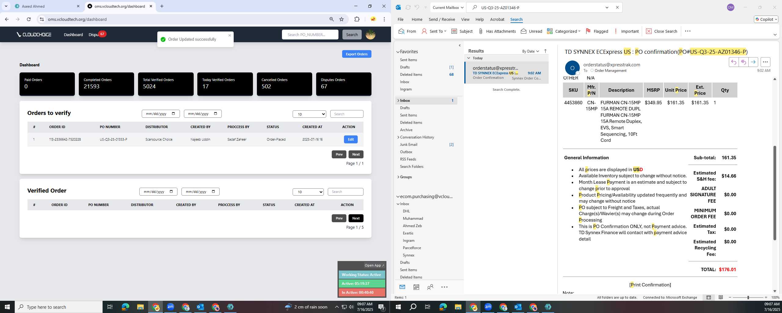This screenshot has height=313, width=782.
Task: Click zoom magnifier icon in address bar
Action: [x=331, y=19]
